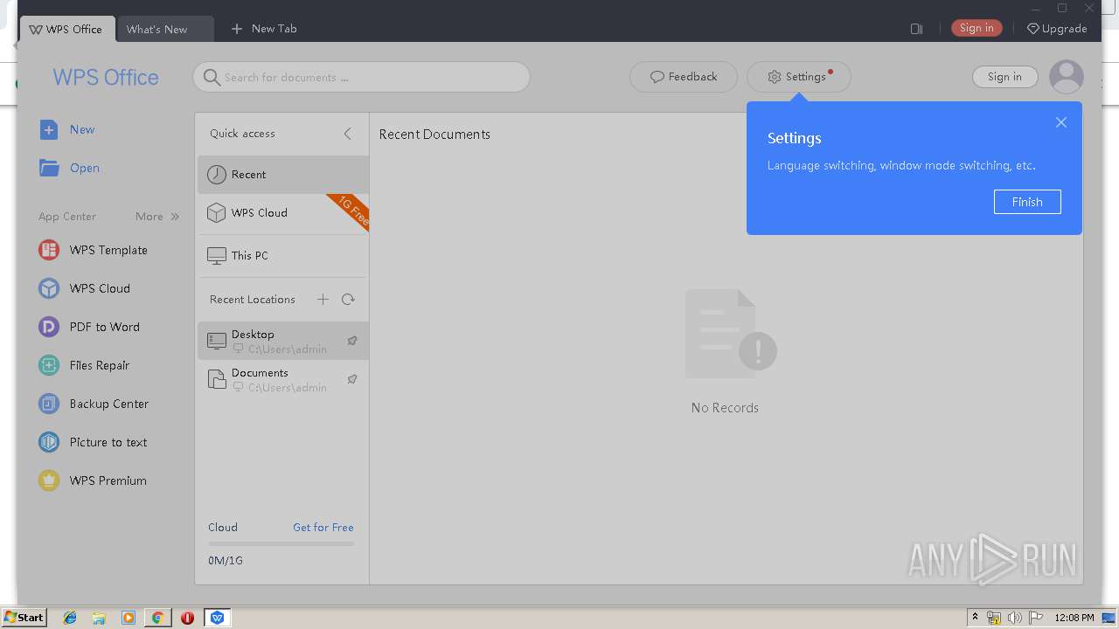Viewport: 1119px width, 629px height.
Task: Open media player from the taskbar
Action: [x=129, y=618]
